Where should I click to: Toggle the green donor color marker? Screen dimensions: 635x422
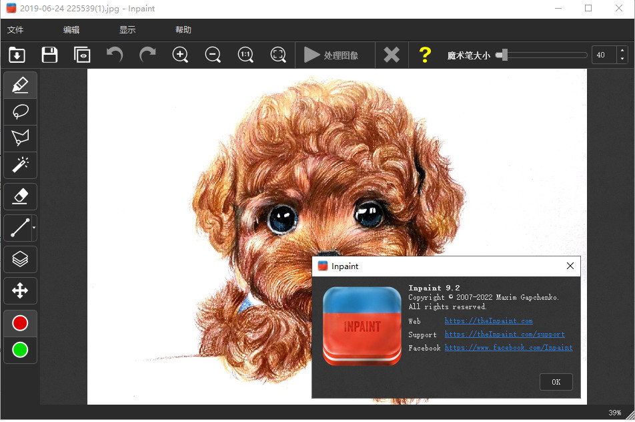click(20, 349)
